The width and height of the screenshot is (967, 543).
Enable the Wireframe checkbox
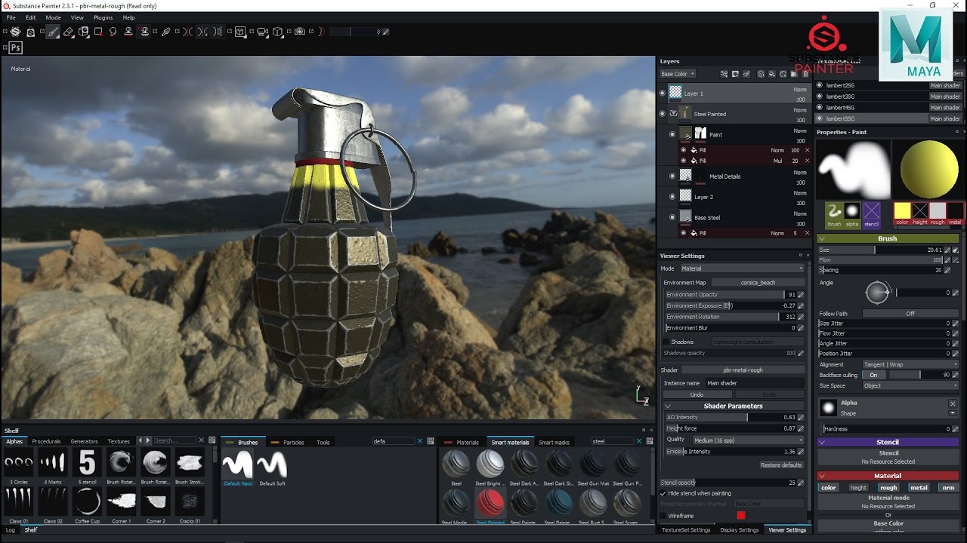click(x=663, y=516)
